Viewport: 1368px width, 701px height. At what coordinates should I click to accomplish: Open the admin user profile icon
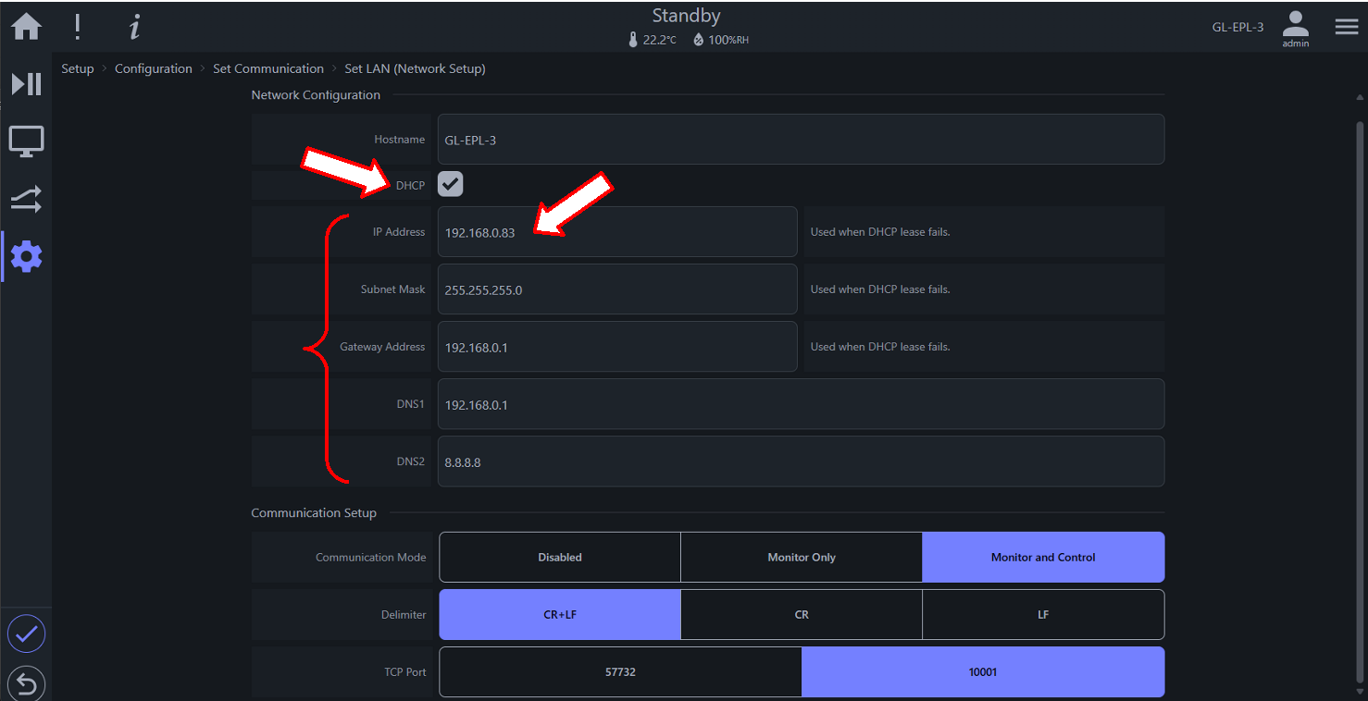pos(1296,29)
